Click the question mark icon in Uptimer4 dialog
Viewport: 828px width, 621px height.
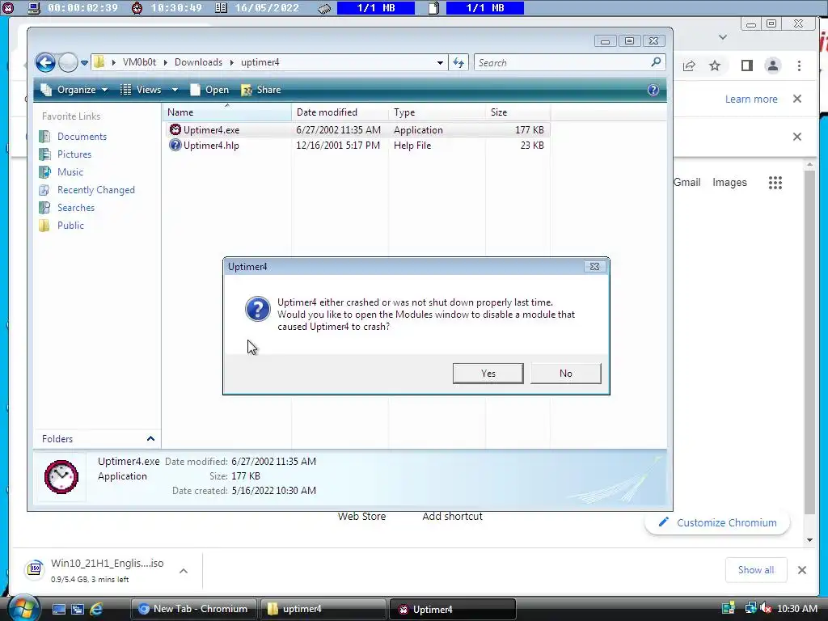[x=258, y=309]
